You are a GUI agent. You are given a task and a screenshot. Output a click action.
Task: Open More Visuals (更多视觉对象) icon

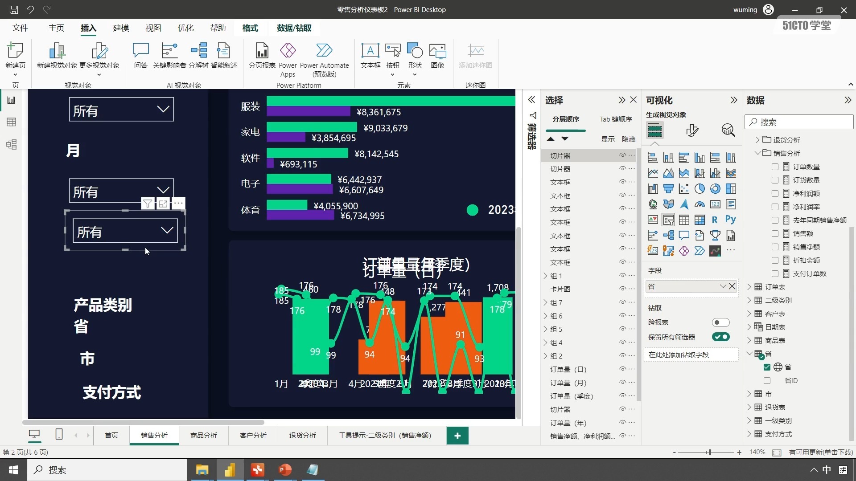(x=99, y=50)
